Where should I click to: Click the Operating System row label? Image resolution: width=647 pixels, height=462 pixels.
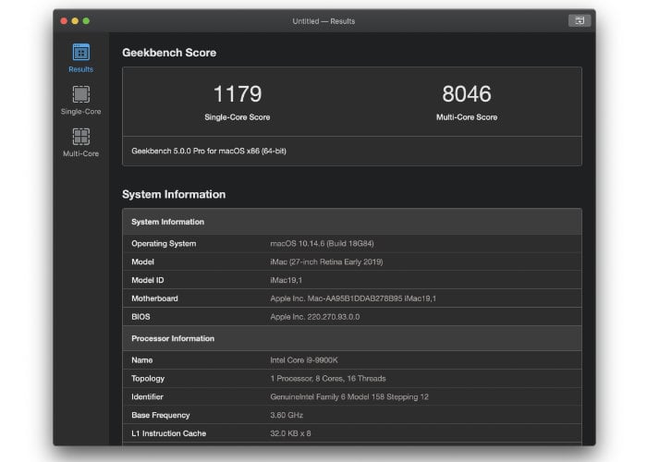click(164, 243)
